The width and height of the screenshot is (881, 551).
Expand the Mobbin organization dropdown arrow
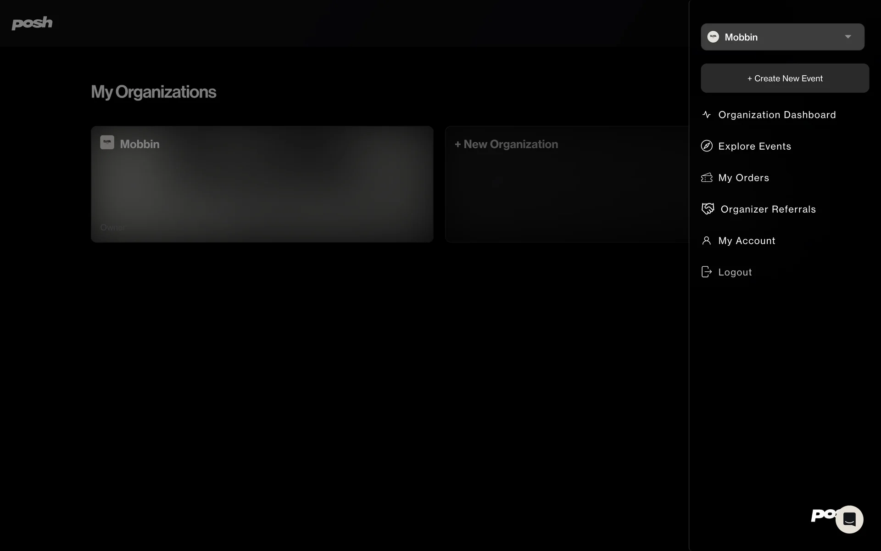848,37
